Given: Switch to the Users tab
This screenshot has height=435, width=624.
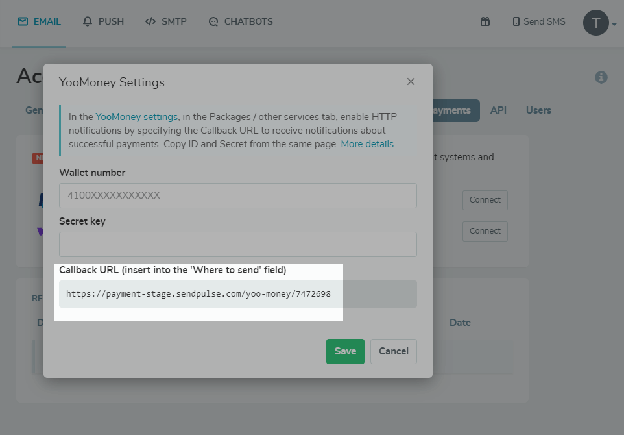Looking at the screenshot, I should [538, 110].
